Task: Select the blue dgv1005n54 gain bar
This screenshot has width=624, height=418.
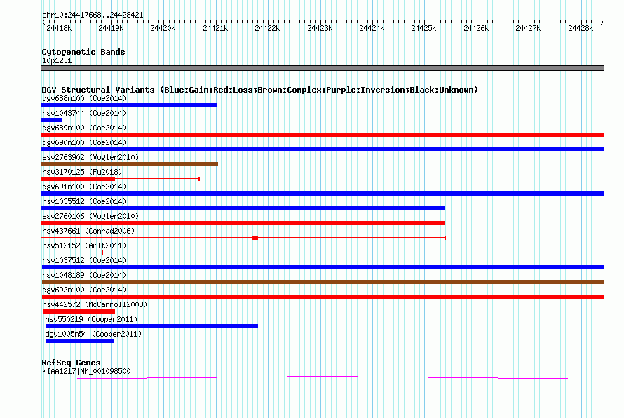Action: [x=80, y=341]
